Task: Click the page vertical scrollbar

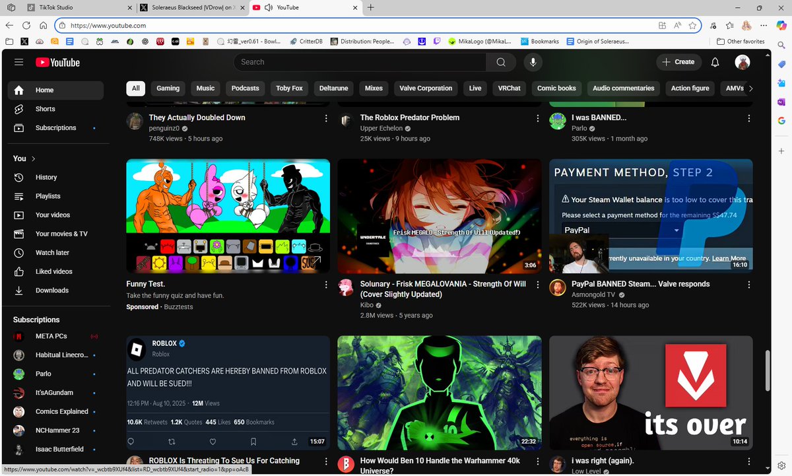Action: tap(766, 370)
